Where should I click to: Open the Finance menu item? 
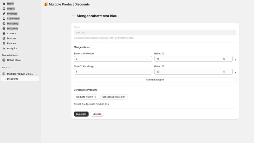(x=11, y=43)
